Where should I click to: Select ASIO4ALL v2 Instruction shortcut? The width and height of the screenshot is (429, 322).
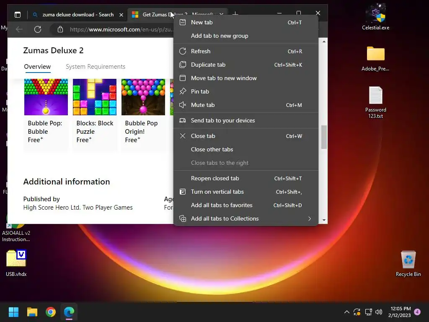[16, 231]
